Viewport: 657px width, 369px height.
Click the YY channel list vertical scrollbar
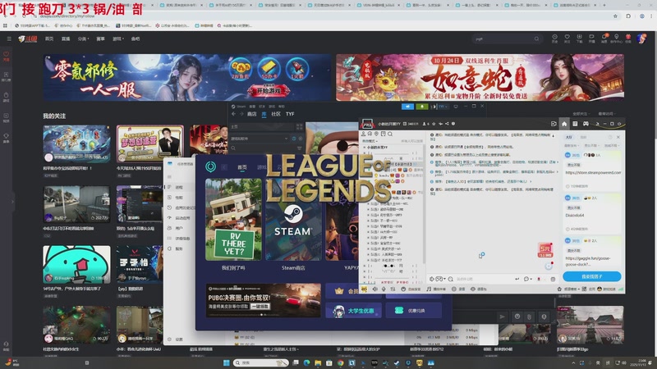pos(424,205)
